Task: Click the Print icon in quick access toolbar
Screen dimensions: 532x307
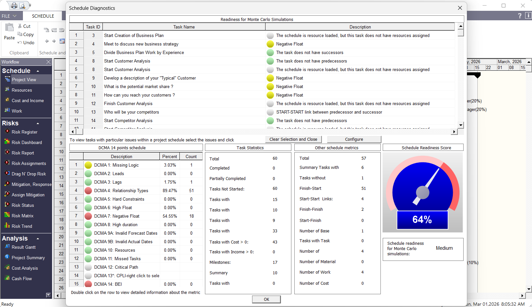Action: pos(13,5)
